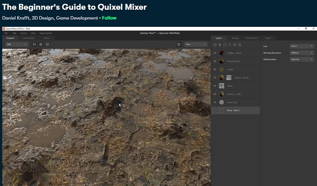Open the Size dropdown showing 4x4 m
This screenshot has height=186, width=317.
pos(302,46)
